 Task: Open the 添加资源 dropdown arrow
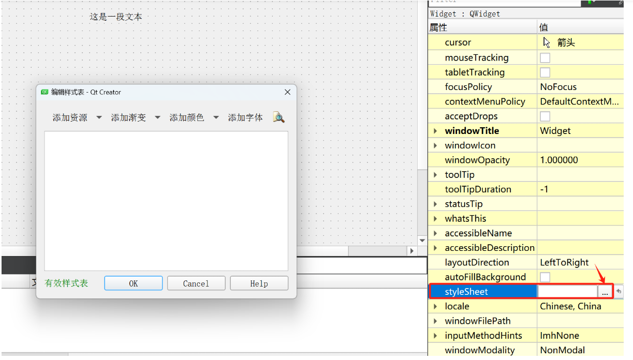(x=99, y=118)
